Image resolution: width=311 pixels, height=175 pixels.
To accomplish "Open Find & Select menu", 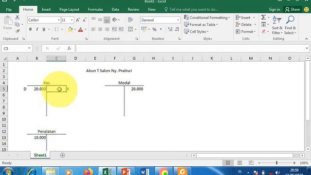I will click(x=290, y=25).
